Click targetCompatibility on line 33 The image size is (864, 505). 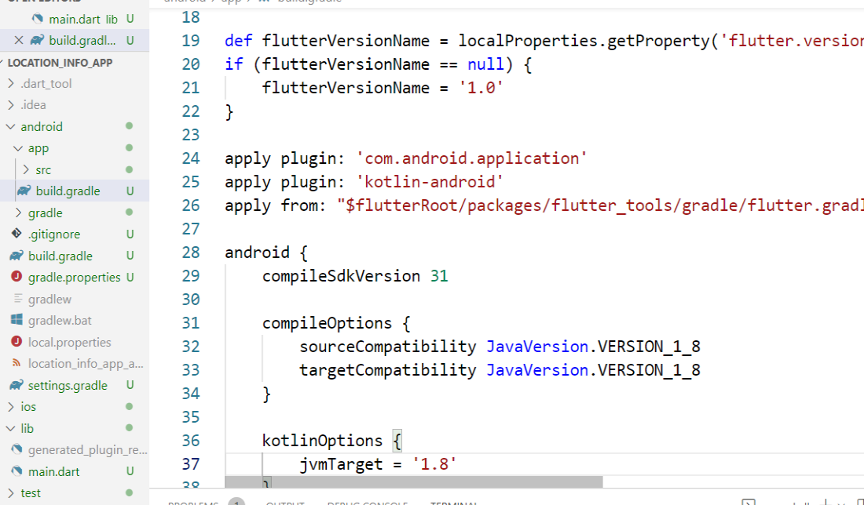[x=387, y=370]
